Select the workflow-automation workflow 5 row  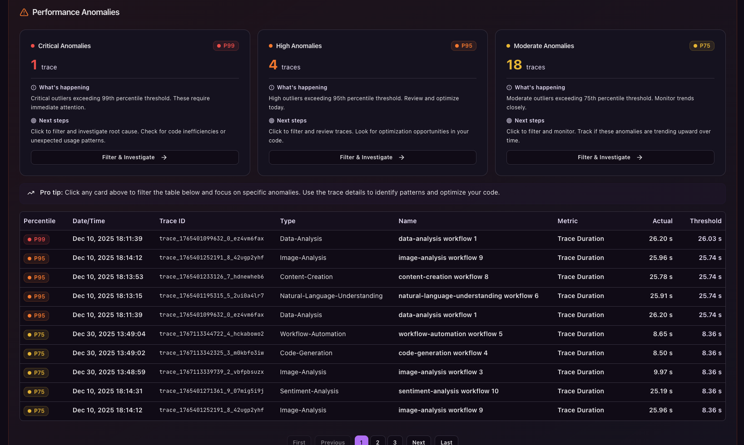pyautogui.click(x=450, y=334)
